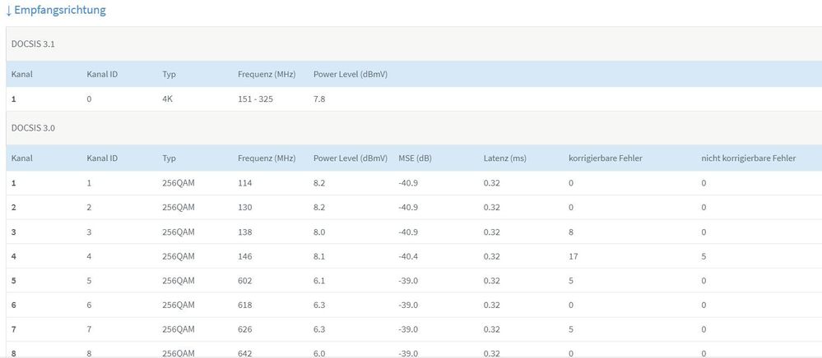This screenshot has width=822, height=358.
Task: Click the Frequenz (MHz) header in the DOCSIS 3.0 table
Action: [x=267, y=158]
